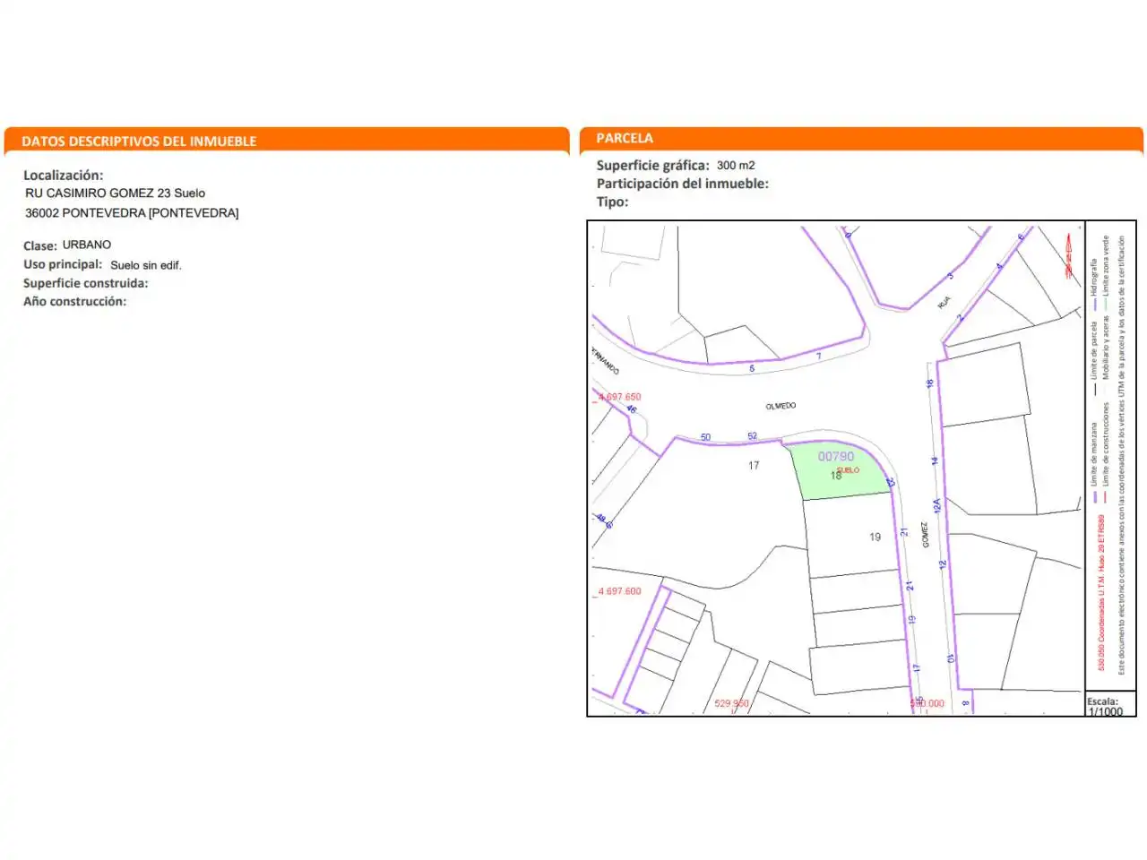The height and width of the screenshot is (860, 1147).
Task: Click the red coordinate '529.950'
Action: coord(731,703)
